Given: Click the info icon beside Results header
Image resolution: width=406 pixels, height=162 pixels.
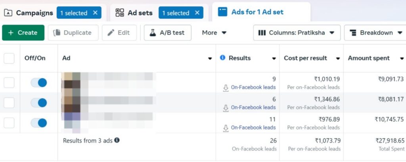Looking at the screenshot, I should (222, 58).
